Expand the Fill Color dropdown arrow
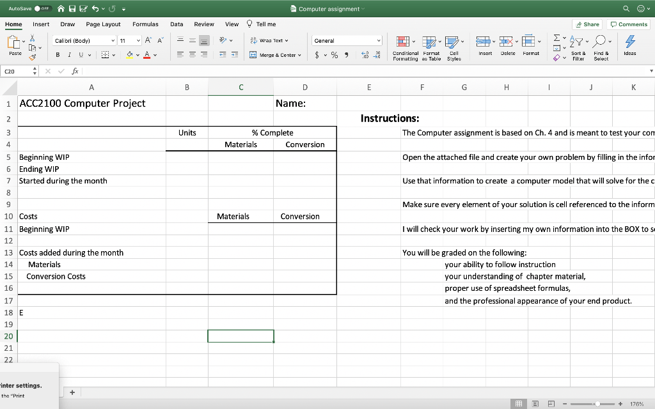This screenshot has height=409, width=655. pos(138,54)
